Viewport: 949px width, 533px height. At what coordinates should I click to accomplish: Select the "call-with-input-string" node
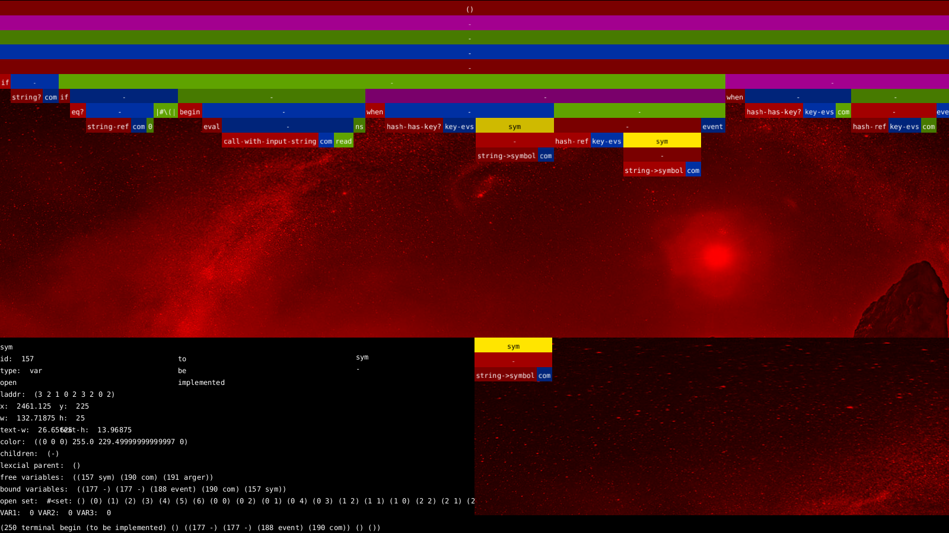(x=270, y=142)
